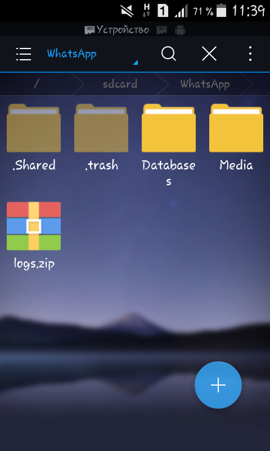This screenshot has height=451, width=270.
Task: Open the .trash folder icon
Action: click(101, 128)
